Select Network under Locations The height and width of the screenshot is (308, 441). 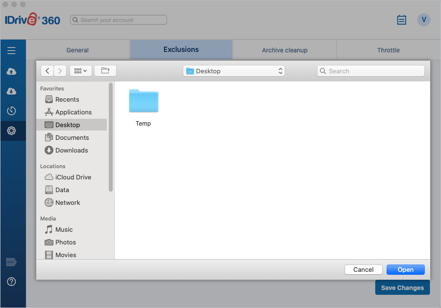(72, 202)
